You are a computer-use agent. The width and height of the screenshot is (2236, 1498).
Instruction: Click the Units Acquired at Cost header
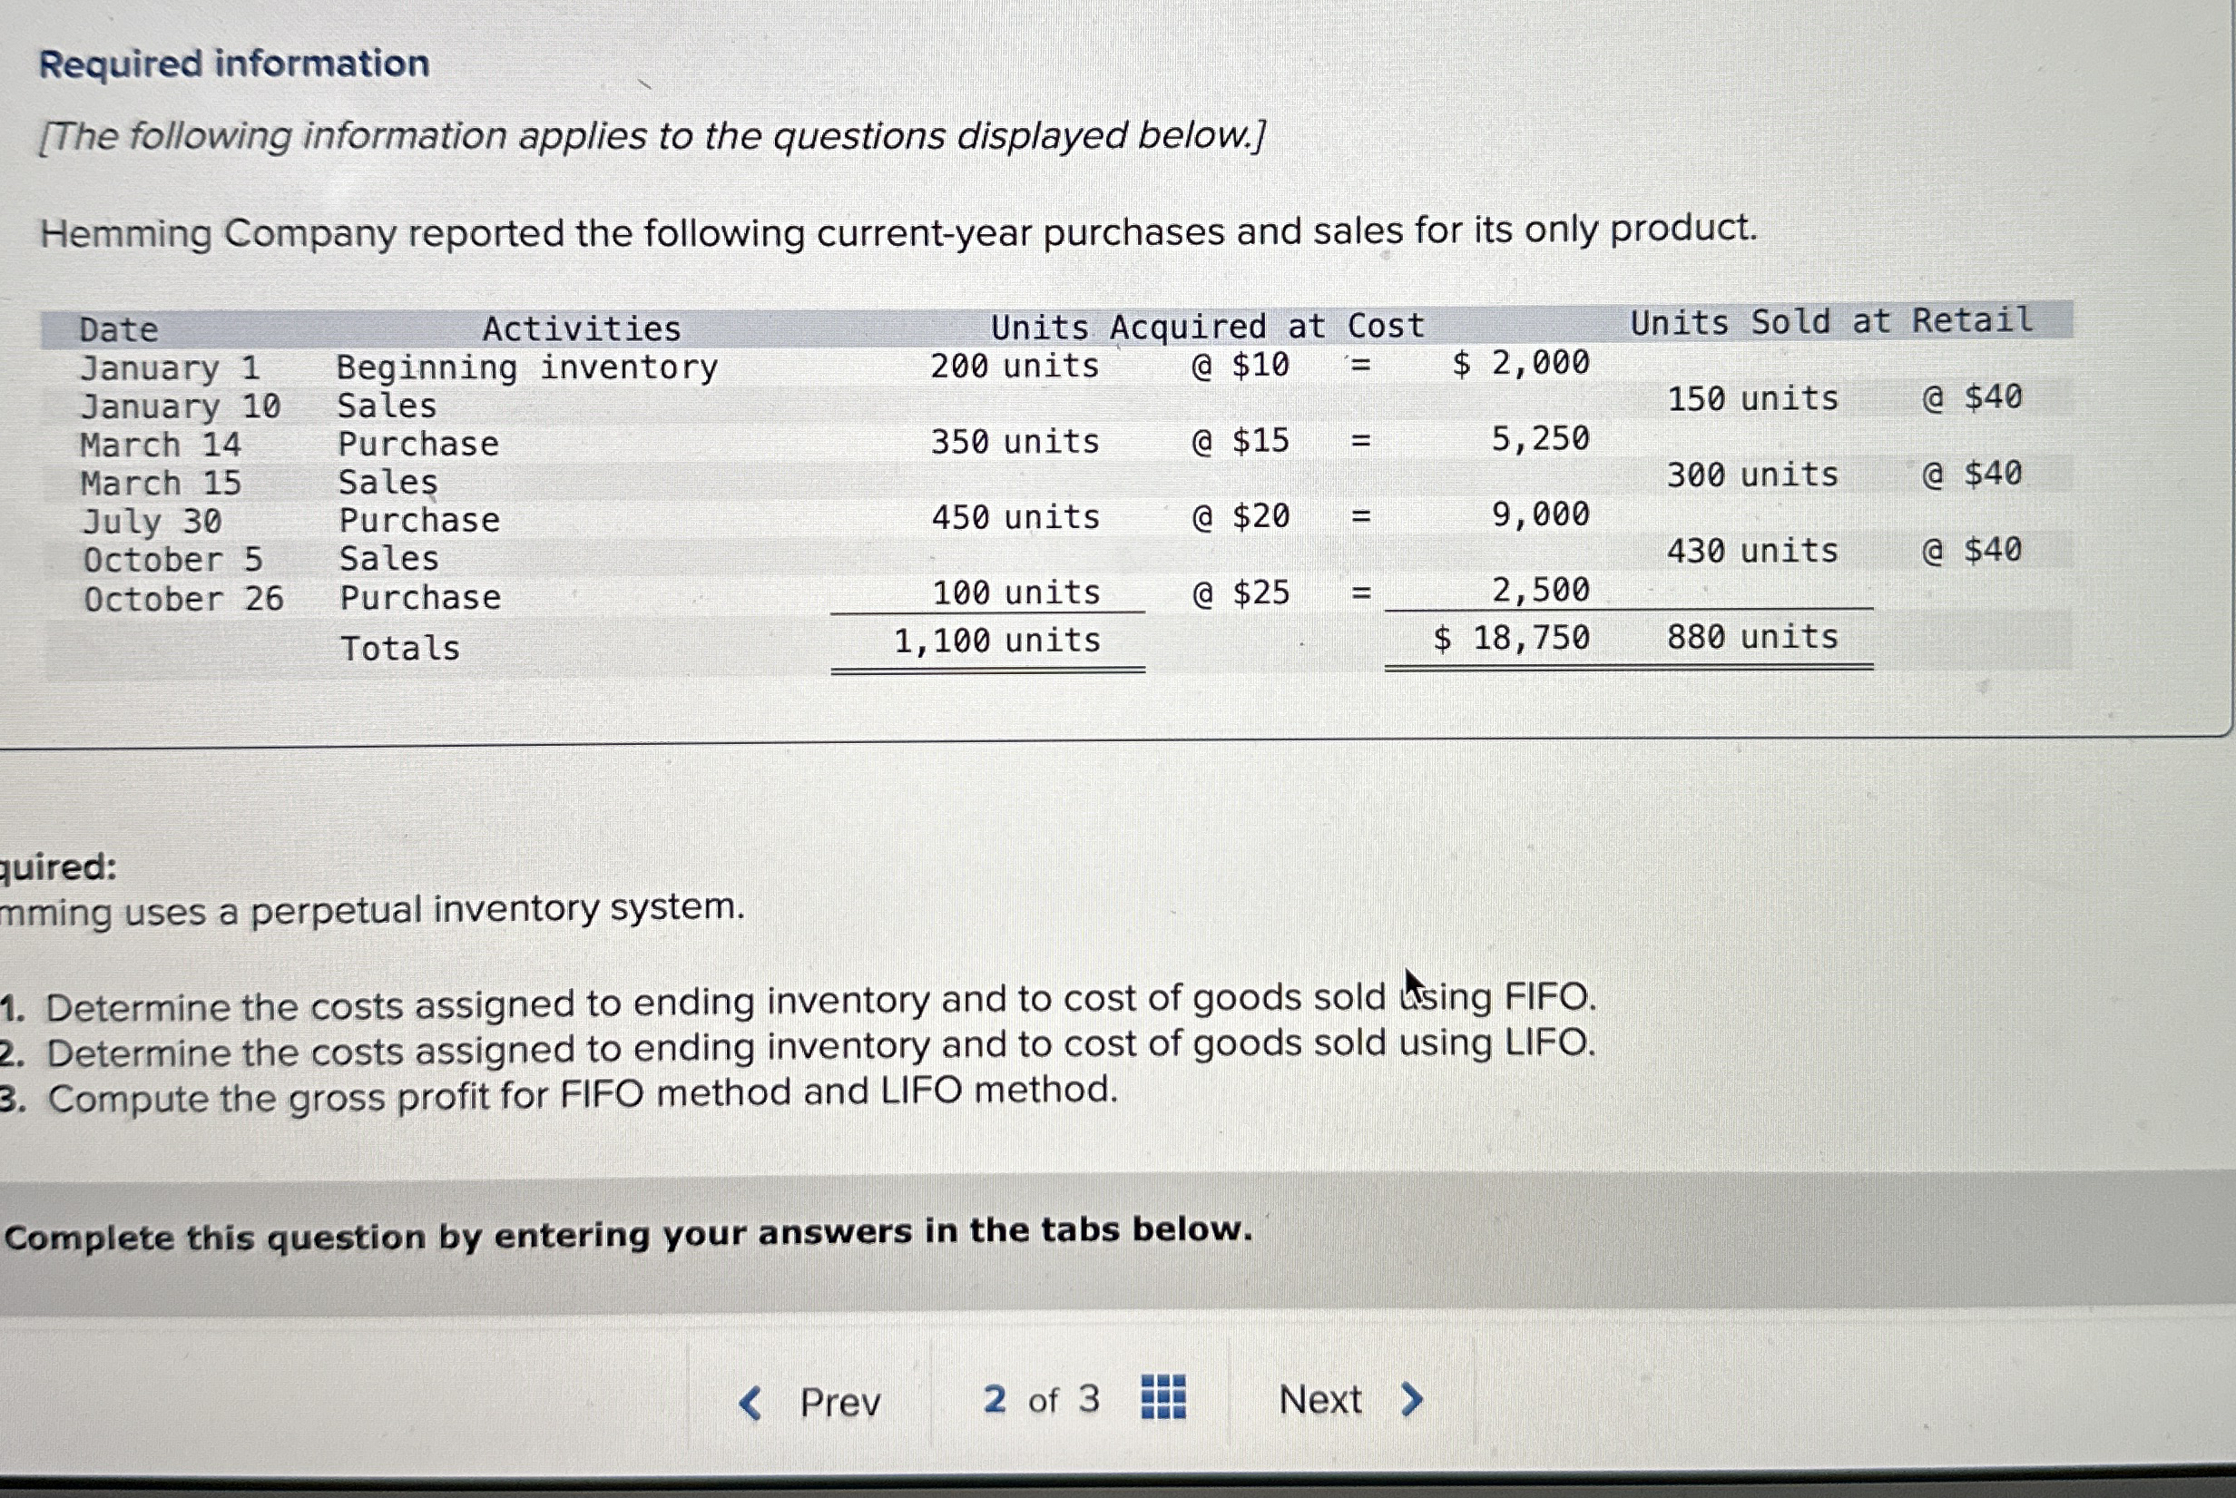[1207, 327]
